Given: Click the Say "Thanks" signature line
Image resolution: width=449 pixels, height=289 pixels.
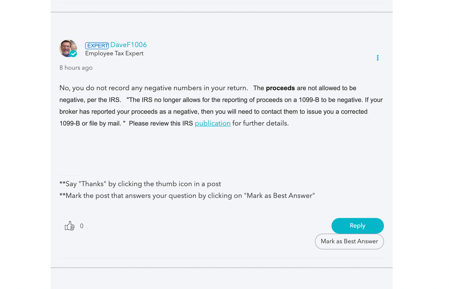Looking at the screenshot, I should 140,184.
